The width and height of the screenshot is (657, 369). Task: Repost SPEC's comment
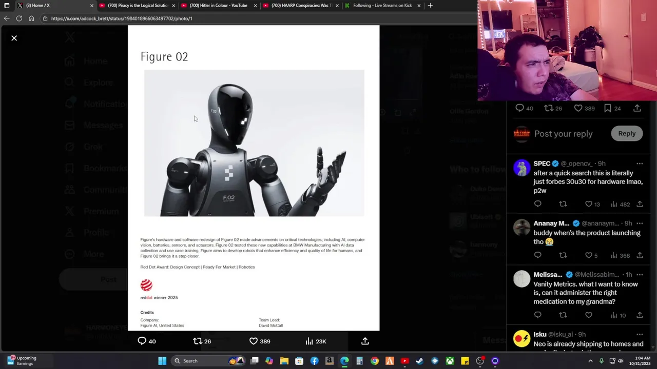point(563,204)
